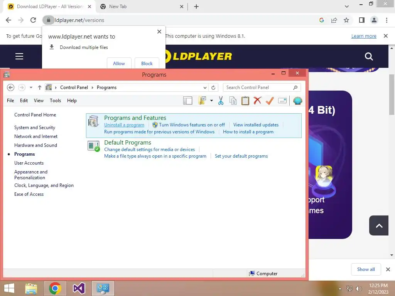The image size is (395, 296).
Task: Open System and Security category
Action: (35, 128)
